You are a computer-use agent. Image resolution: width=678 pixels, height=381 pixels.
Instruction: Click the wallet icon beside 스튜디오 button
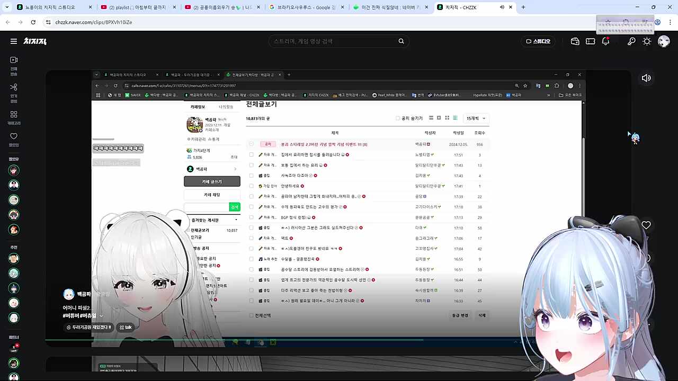pyautogui.click(x=575, y=41)
